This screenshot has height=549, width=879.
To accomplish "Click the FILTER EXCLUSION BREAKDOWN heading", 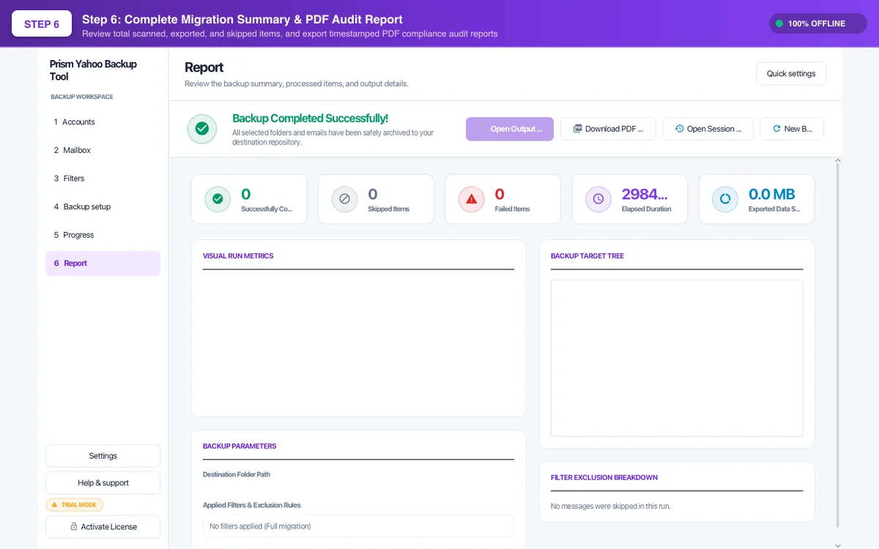I will (604, 477).
